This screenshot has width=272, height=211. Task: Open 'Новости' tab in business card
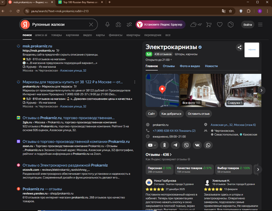[x=211, y=66]
